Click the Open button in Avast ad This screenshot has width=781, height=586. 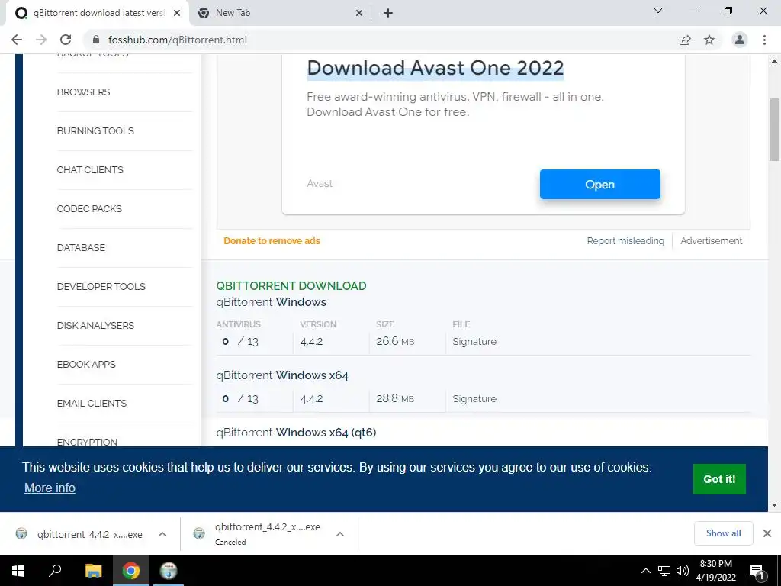599,185
